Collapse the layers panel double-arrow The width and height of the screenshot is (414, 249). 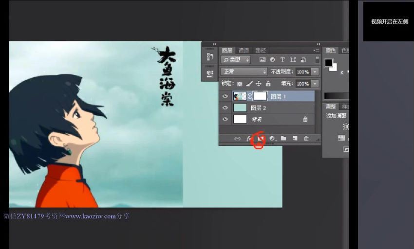click(x=318, y=44)
